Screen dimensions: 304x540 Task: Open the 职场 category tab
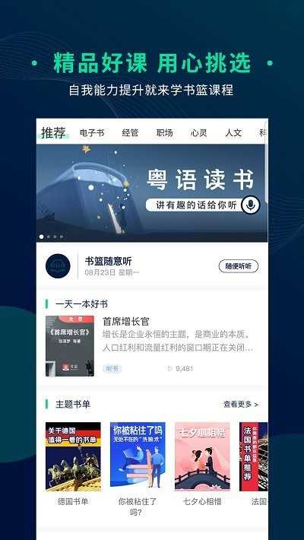[x=165, y=133]
